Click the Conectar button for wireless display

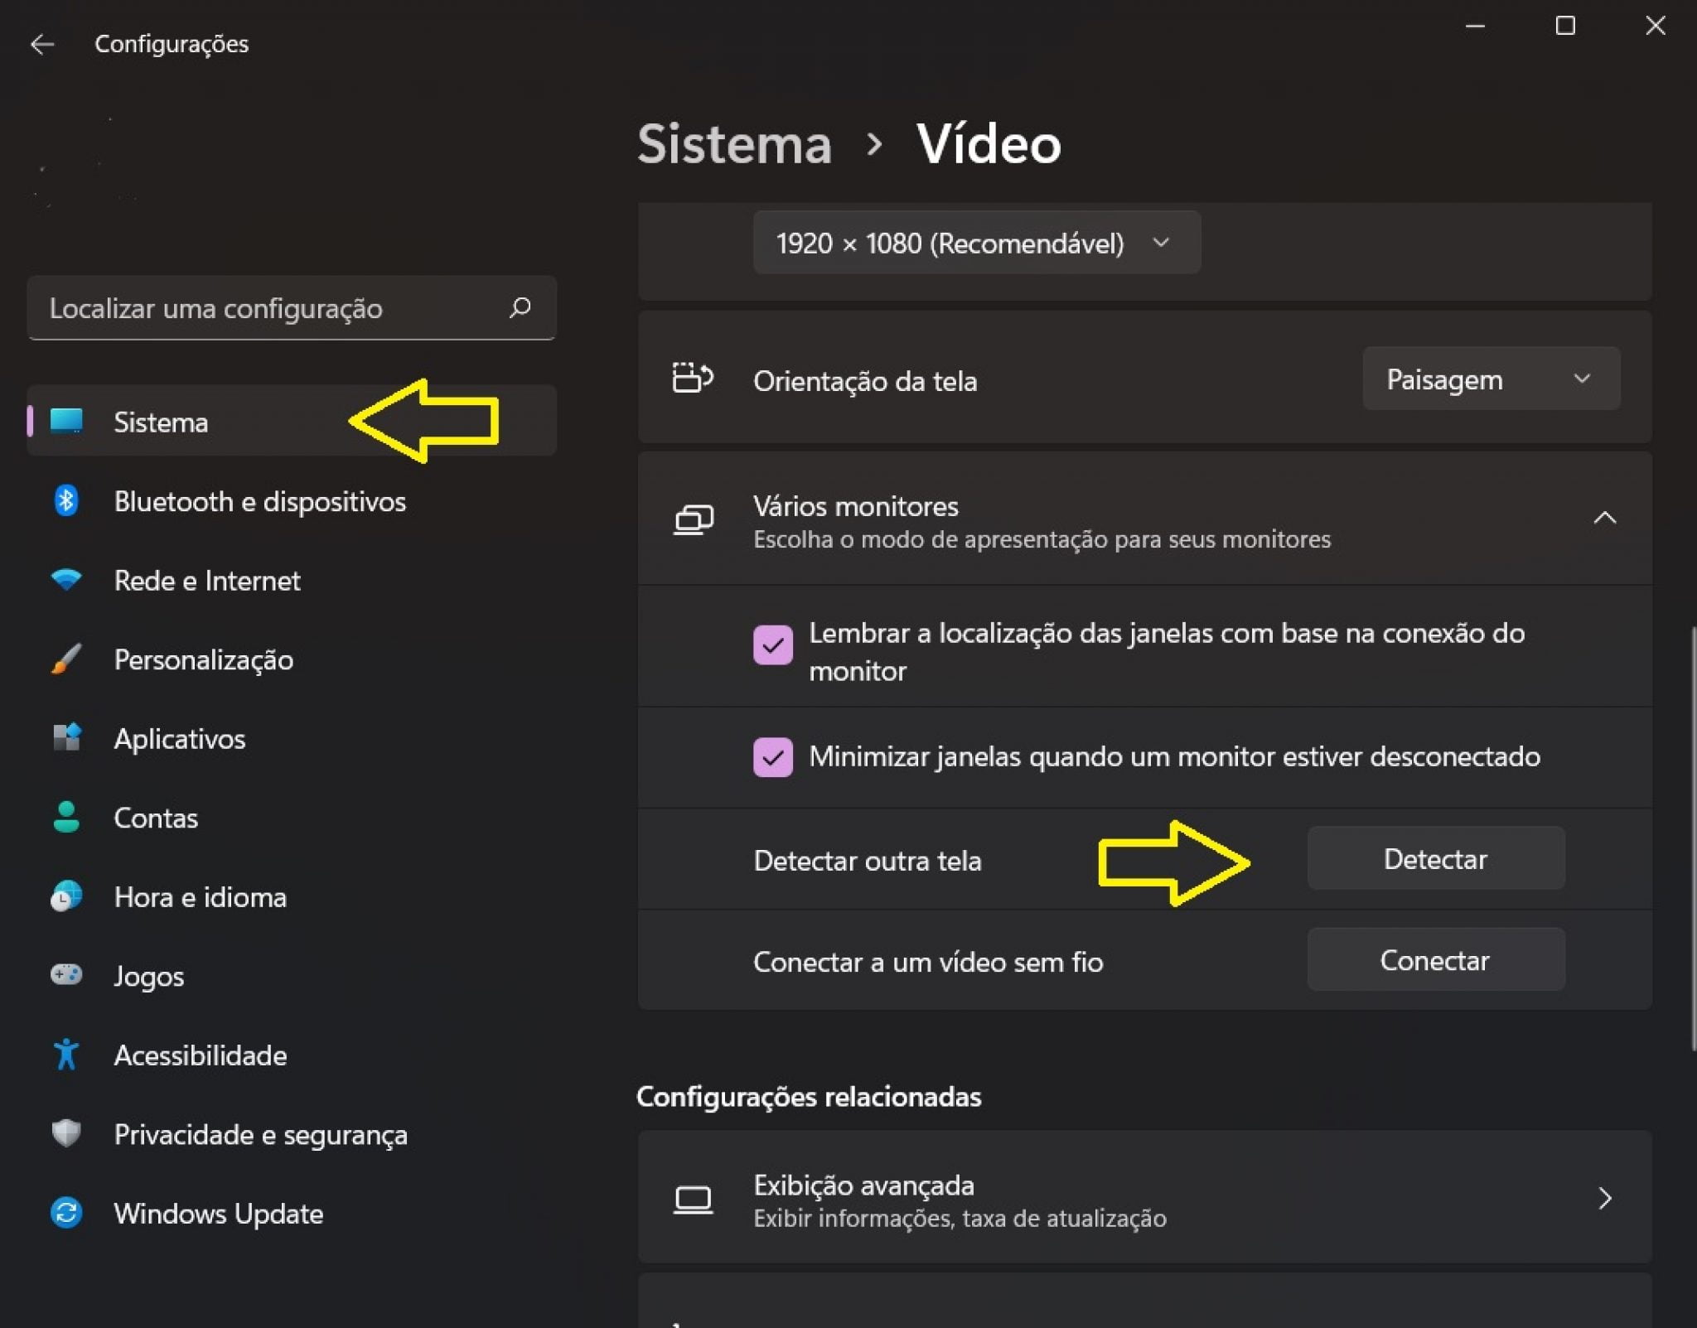1436,961
